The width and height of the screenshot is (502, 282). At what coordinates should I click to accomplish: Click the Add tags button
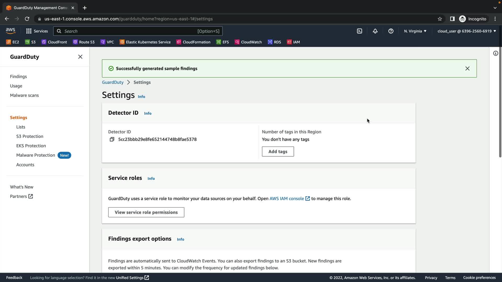[278, 151]
